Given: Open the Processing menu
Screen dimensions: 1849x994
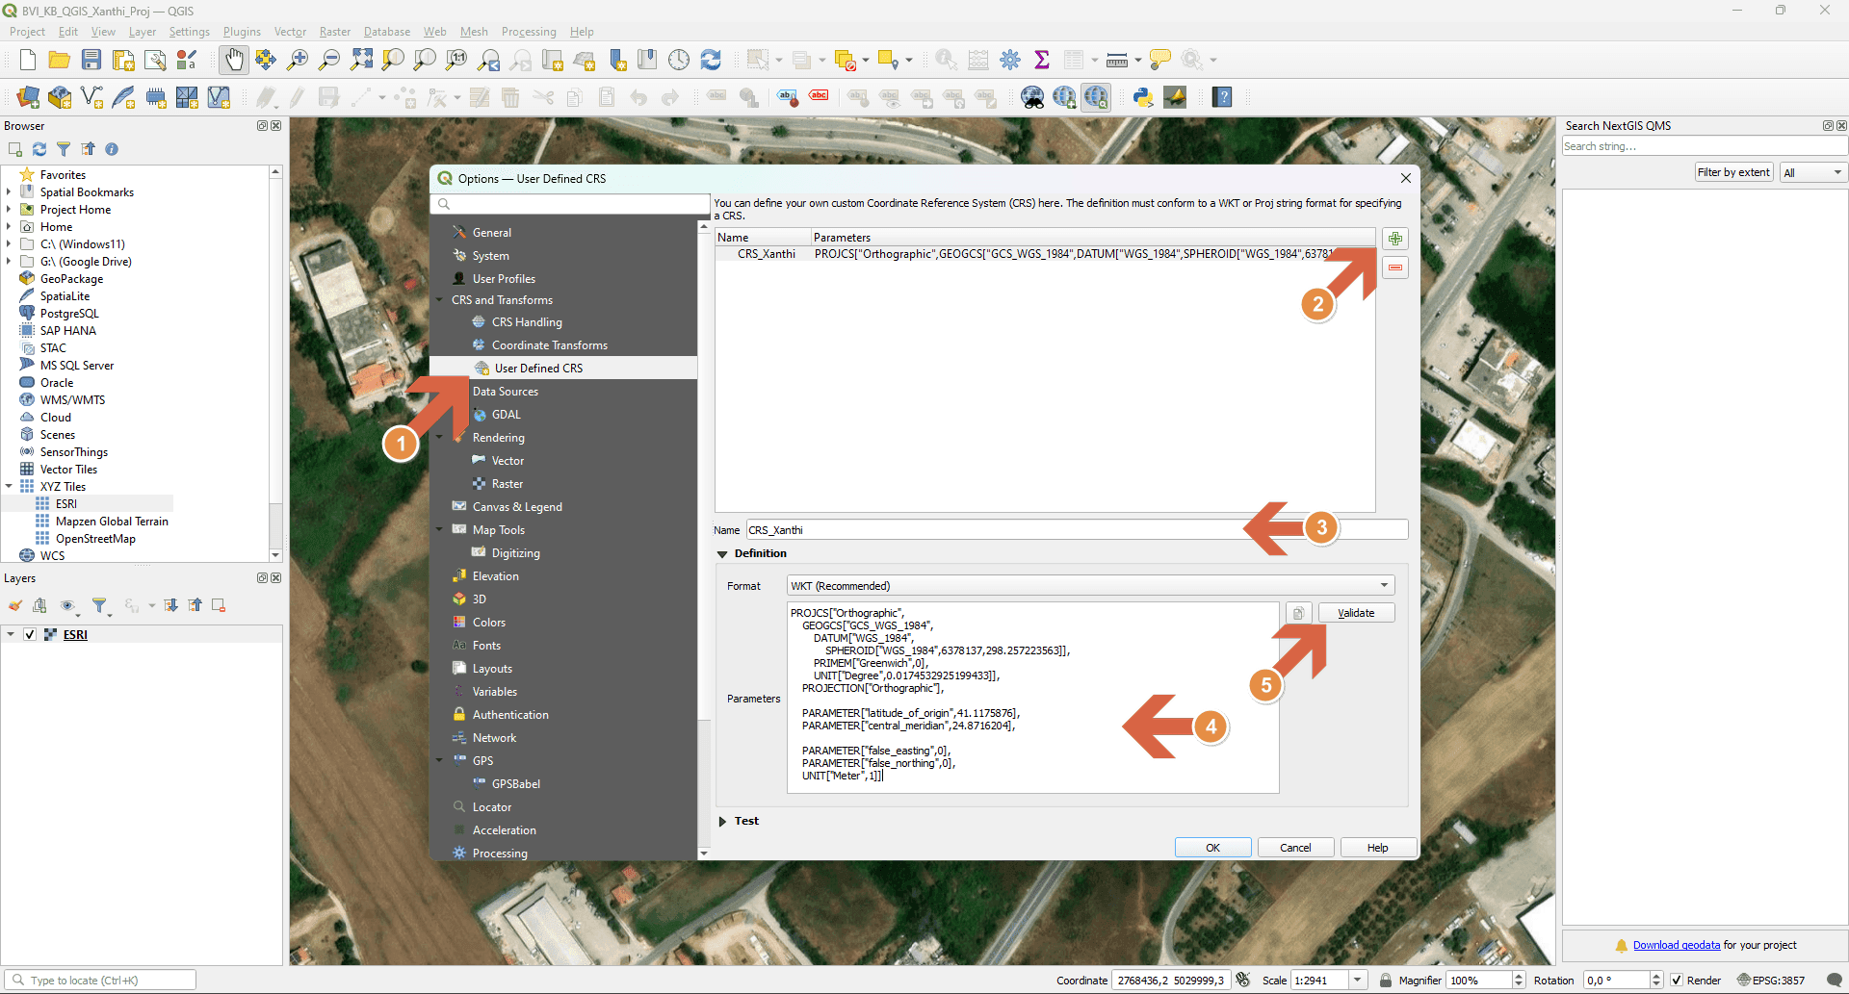Looking at the screenshot, I should pos(529,32).
